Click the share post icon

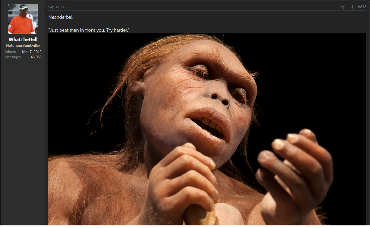coord(343,7)
